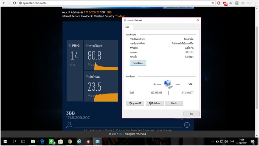Click the received bytes value 1,073,189,077
The height and width of the screenshot is (146, 259).
(x=187, y=93)
